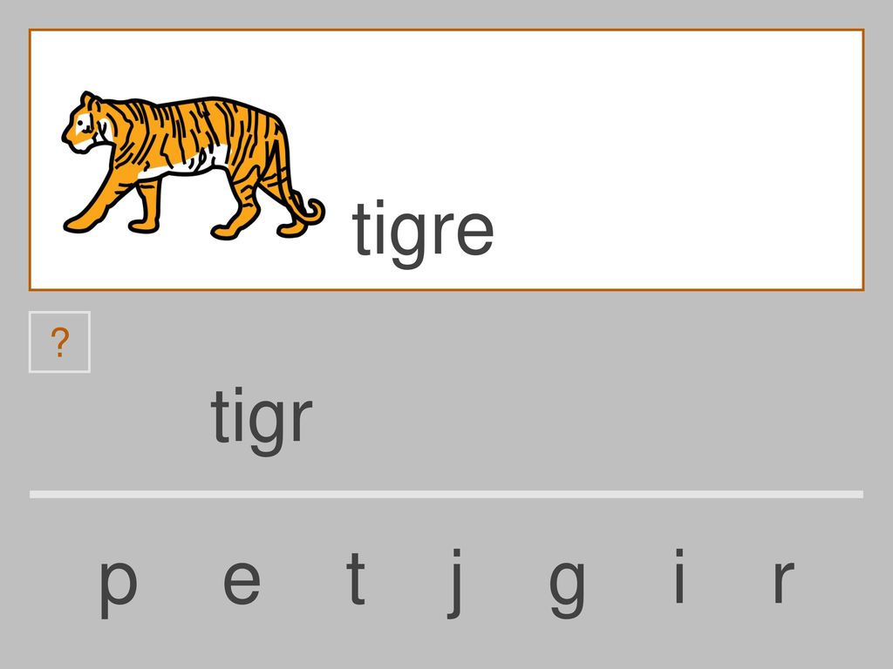Click the letter "i" in typed answer "tigr"

coord(238,415)
